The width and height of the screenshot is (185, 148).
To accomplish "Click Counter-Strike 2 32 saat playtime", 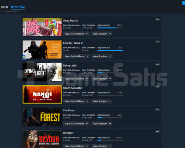I will (66, 50).
